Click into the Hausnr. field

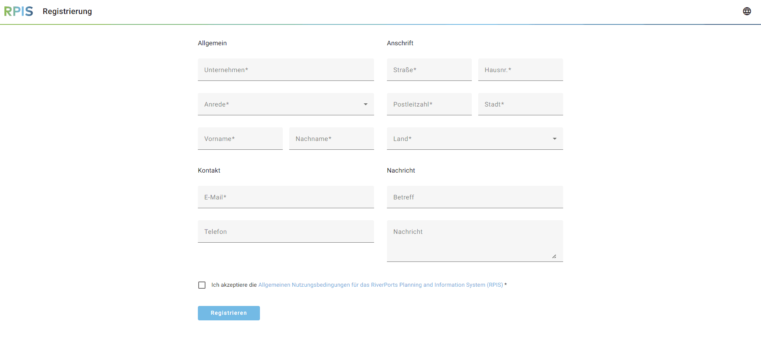521,70
